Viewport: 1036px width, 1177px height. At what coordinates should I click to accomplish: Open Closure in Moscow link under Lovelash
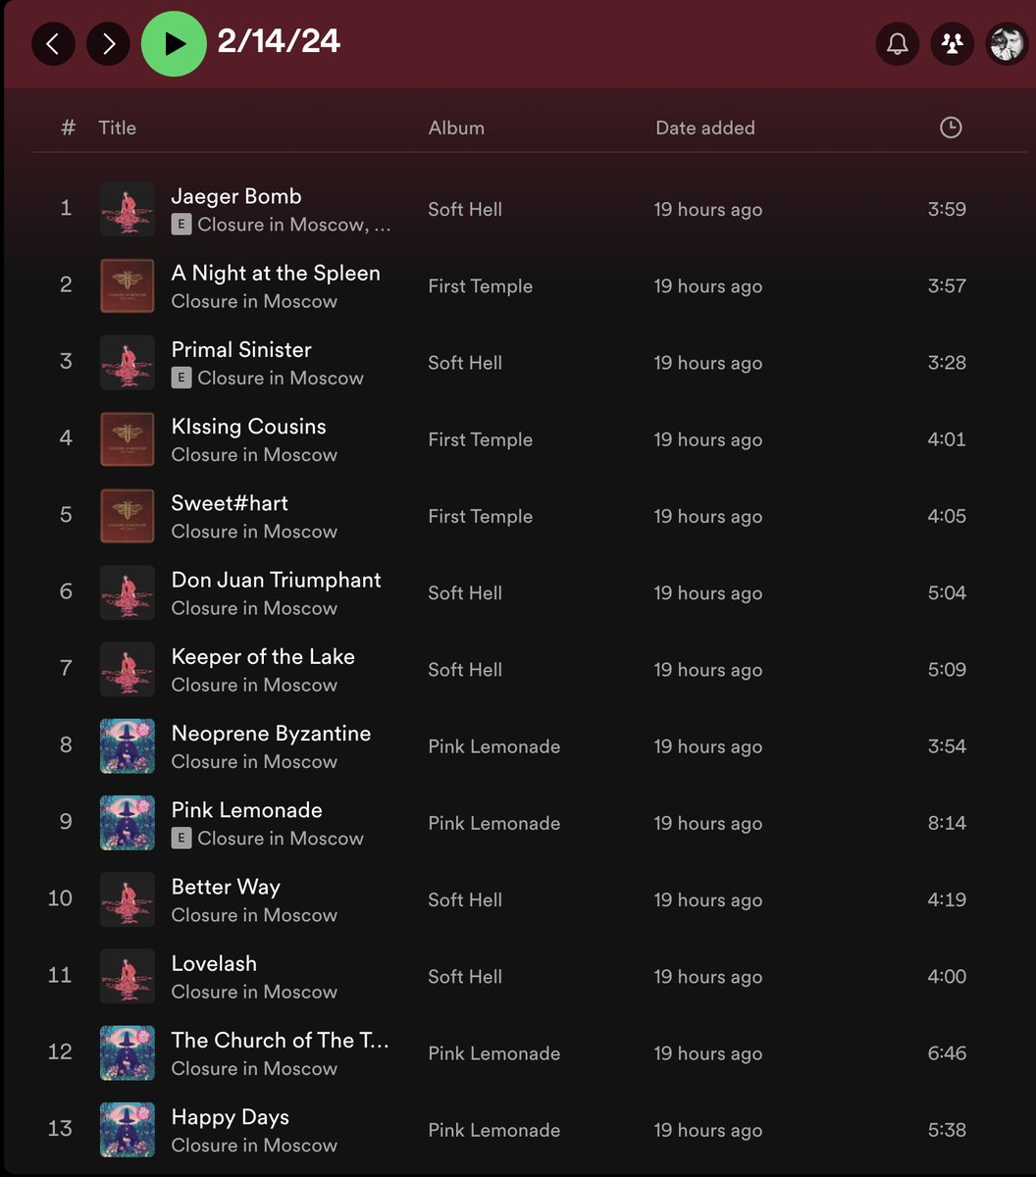(x=254, y=992)
